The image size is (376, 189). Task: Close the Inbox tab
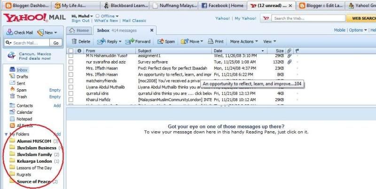[151, 30]
